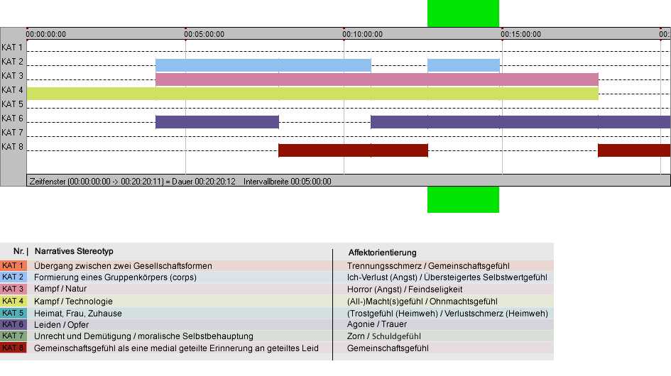Image resolution: width=671 pixels, height=376 pixels.
Task: Click the Narratives Stereotyp column header
Action: 74,251
